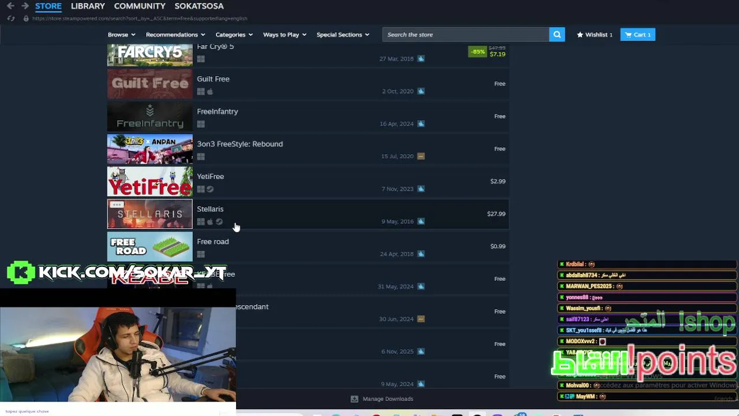Click the mixed review icon for 3on3 FreeStyle
This screenshot has width=739, height=416.
(x=421, y=156)
